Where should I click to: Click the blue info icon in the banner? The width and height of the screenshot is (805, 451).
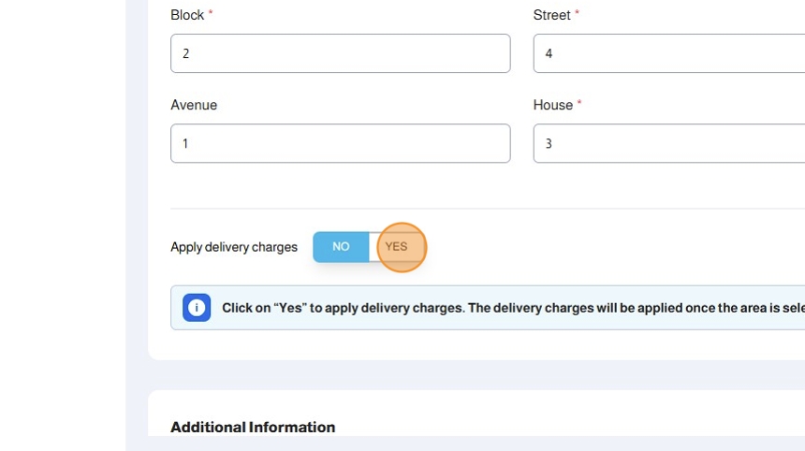click(197, 308)
